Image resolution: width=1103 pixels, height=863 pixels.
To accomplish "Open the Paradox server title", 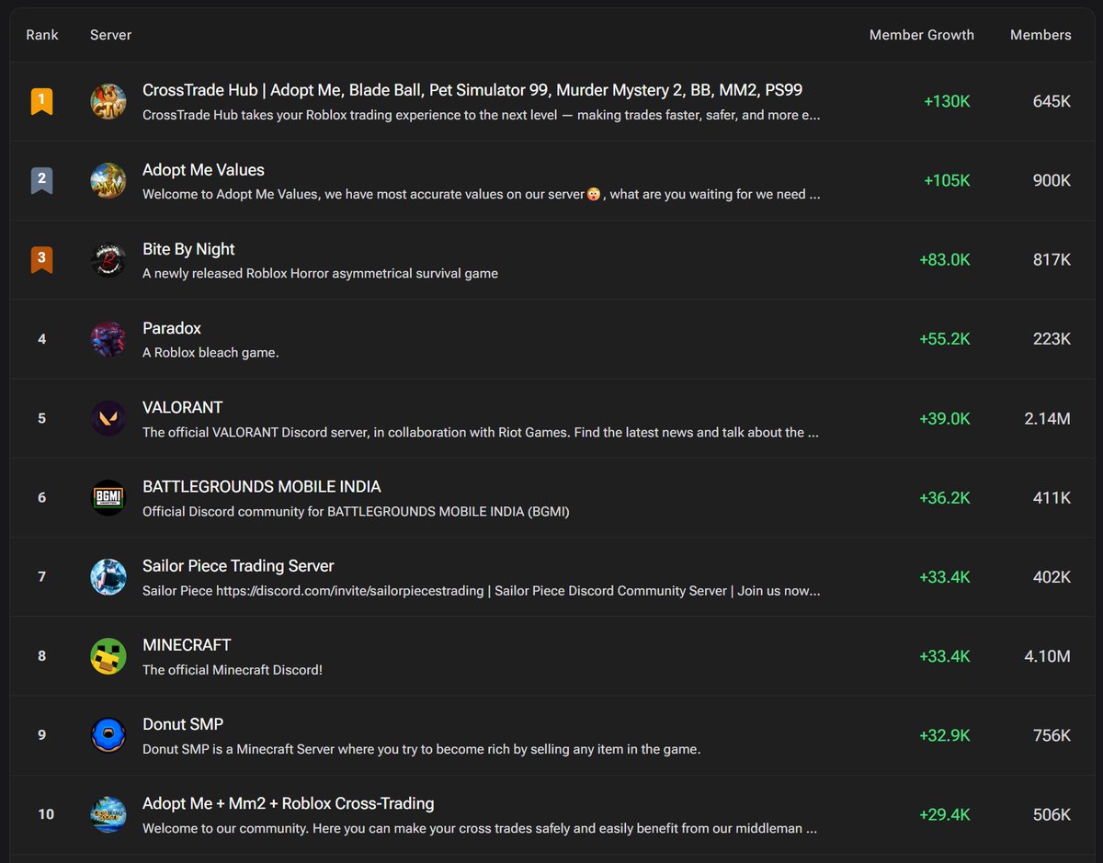I will point(172,328).
